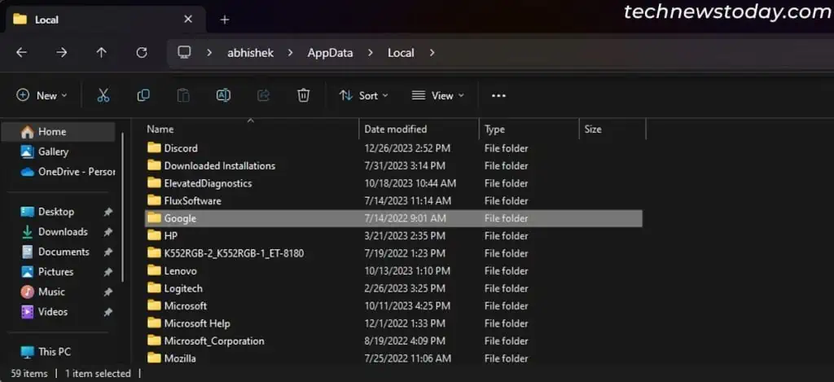The width and height of the screenshot is (834, 382).
Task: Select Downloads in the sidebar
Action: [63, 232]
